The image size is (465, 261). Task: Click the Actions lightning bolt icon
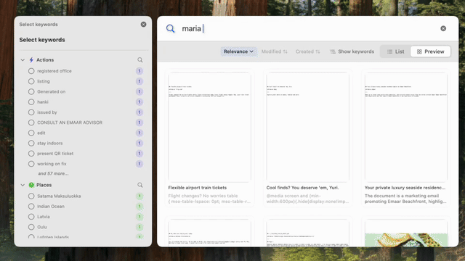click(31, 59)
